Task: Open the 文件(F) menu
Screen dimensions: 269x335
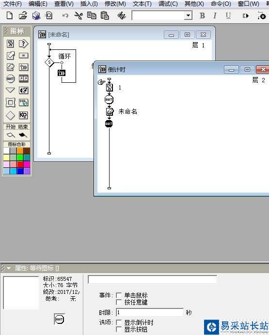Action: coord(13,4)
